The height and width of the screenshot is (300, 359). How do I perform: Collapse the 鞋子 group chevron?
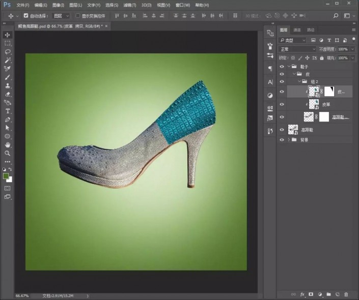(x=289, y=67)
